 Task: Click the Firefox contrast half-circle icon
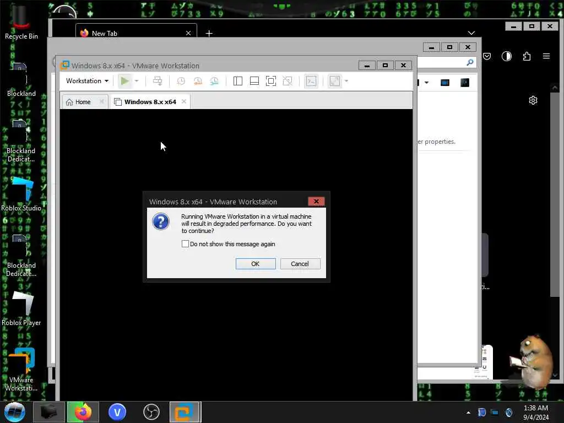507,56
